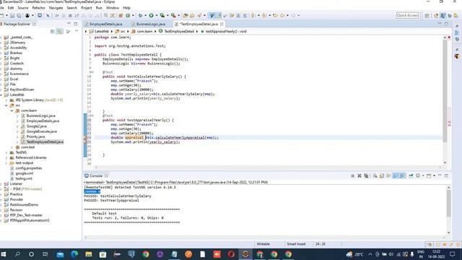Click Collapse All in Package Explorer
This screenshot has width=462, height=260.
[53, 31]
